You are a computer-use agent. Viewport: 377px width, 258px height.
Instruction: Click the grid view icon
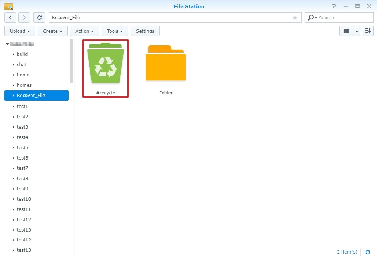(346, 31)
